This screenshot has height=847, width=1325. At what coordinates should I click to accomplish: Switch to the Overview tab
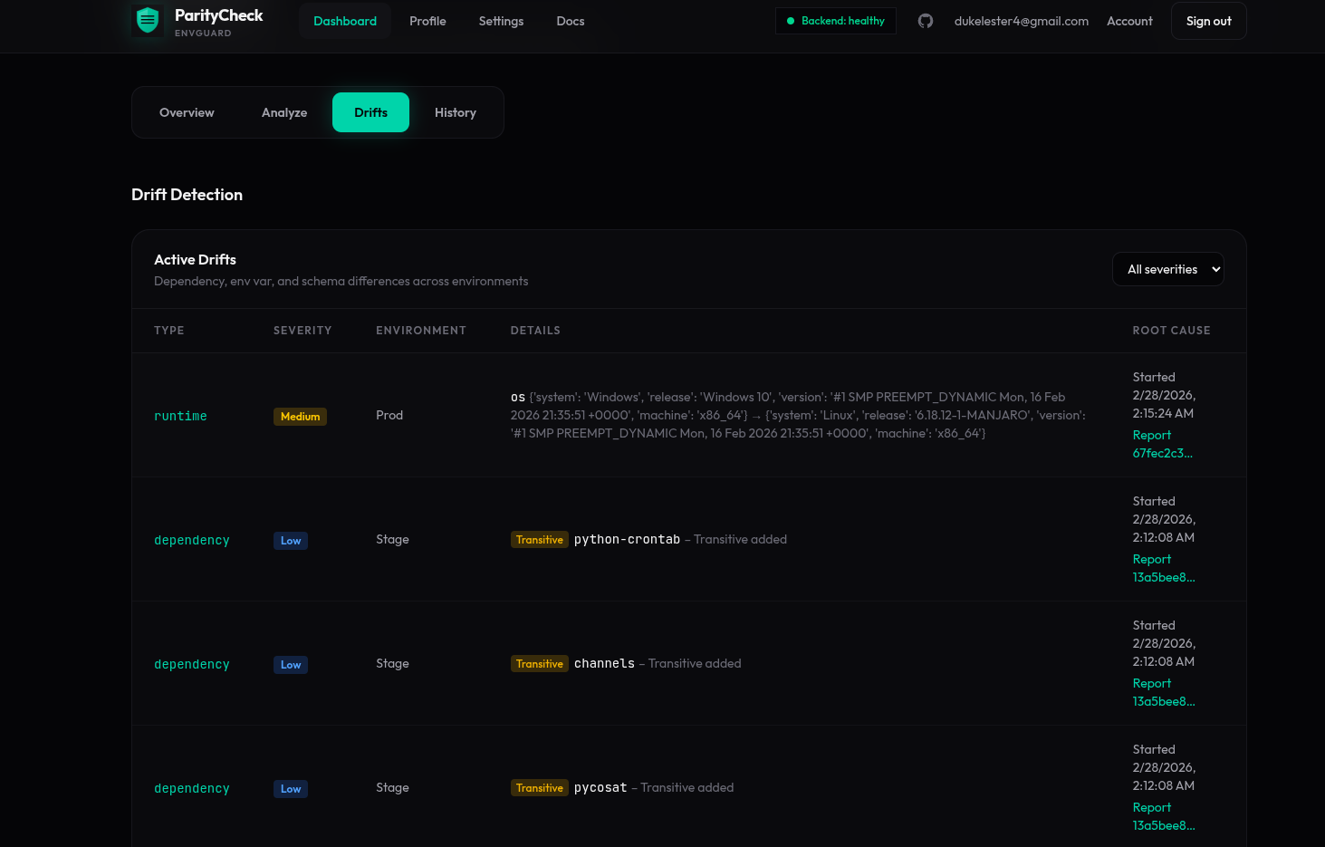(x=187, y=112)
